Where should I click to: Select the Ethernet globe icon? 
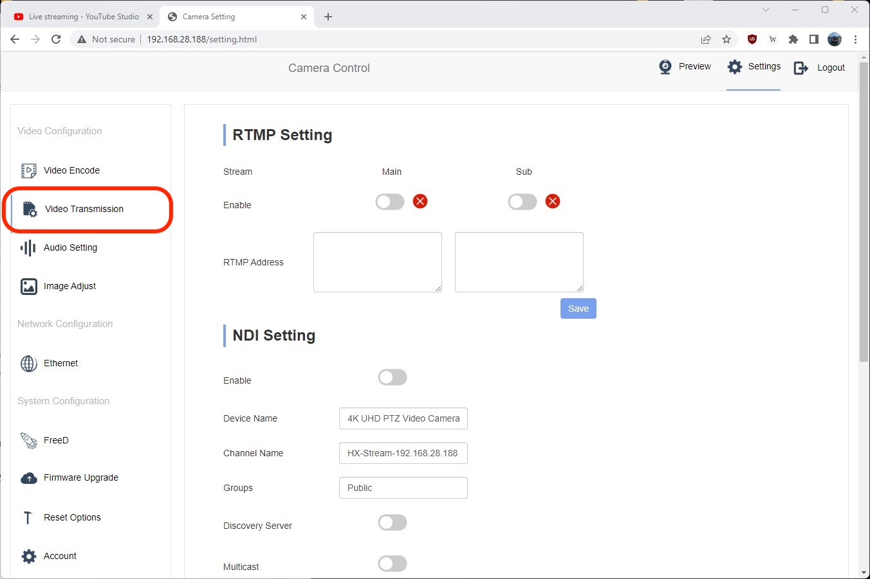[x=28, y=363]
